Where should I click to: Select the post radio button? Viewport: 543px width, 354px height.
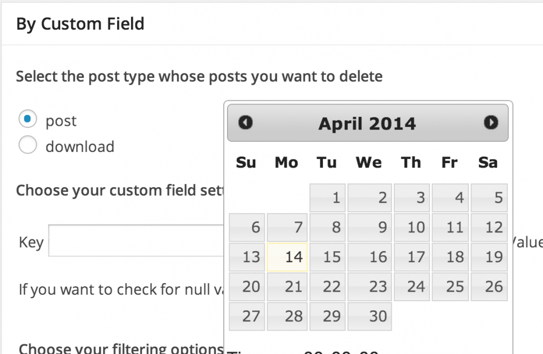click(27, 118)
